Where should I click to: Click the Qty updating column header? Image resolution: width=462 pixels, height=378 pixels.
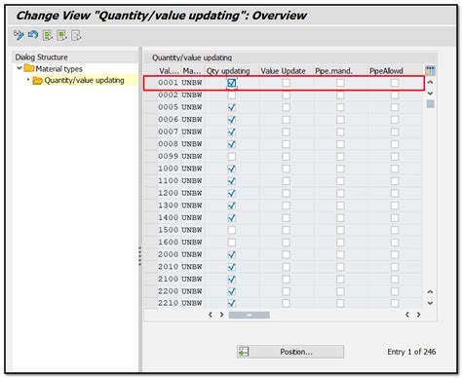point(228,71)
